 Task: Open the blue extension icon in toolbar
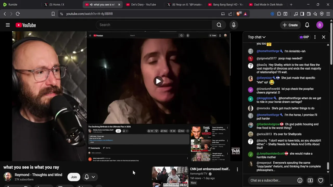(272, 14)
